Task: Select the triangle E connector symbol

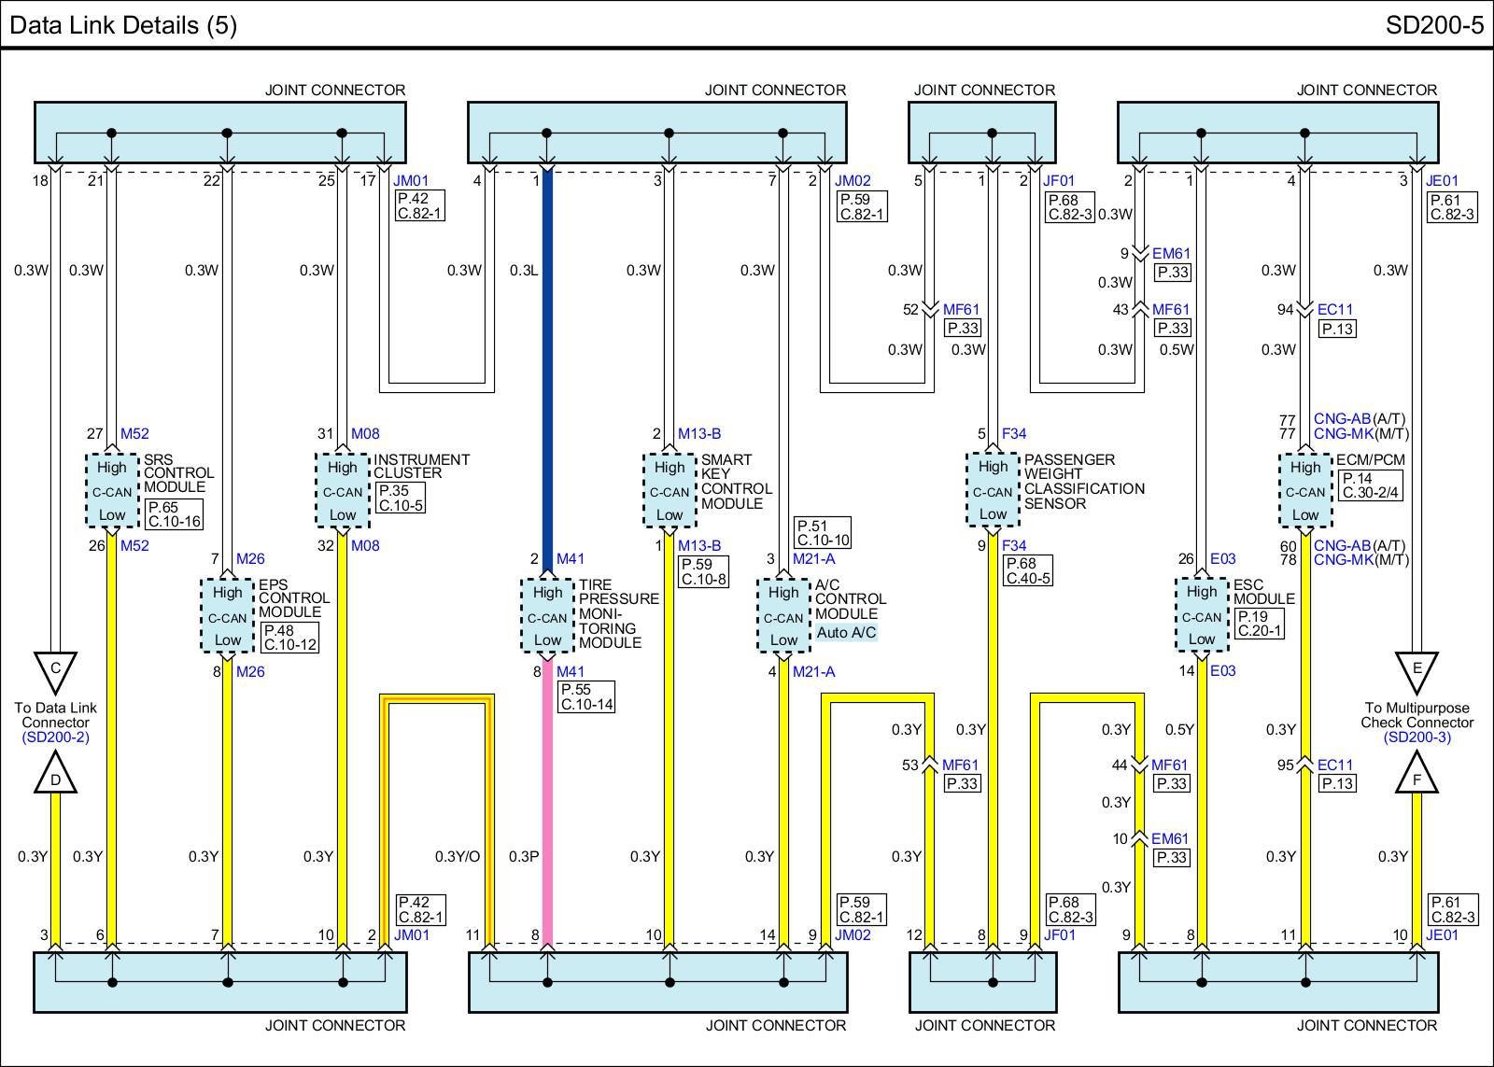Action: (1416, 670)
